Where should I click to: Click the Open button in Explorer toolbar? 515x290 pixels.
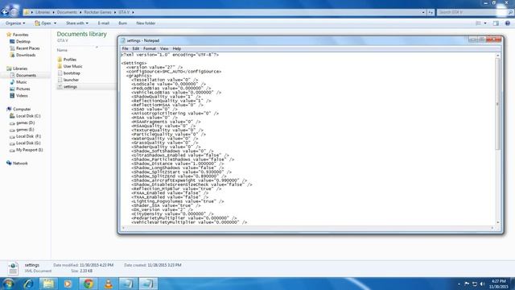click(x=43, y=23)
